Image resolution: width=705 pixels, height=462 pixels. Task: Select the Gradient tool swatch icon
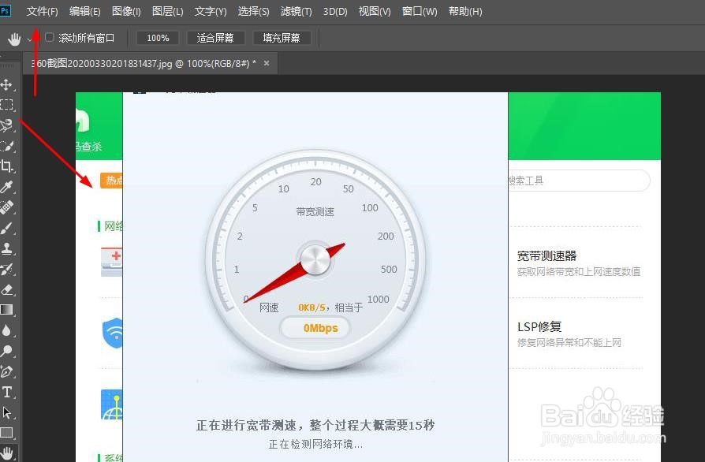point(8,310)
